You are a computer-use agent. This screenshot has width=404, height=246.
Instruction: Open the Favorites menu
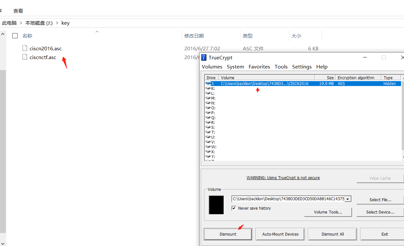pos(259,67)
